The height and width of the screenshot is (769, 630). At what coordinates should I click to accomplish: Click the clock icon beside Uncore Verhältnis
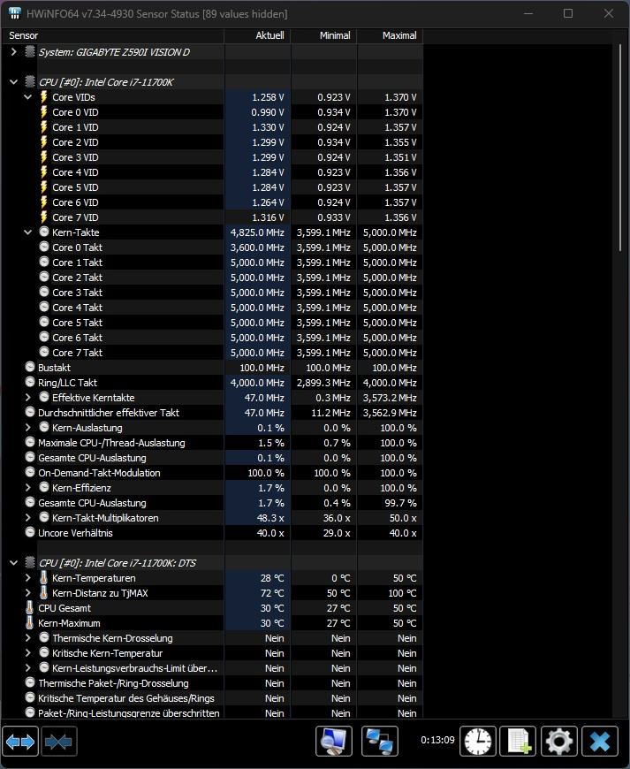(x=30, y=532)
